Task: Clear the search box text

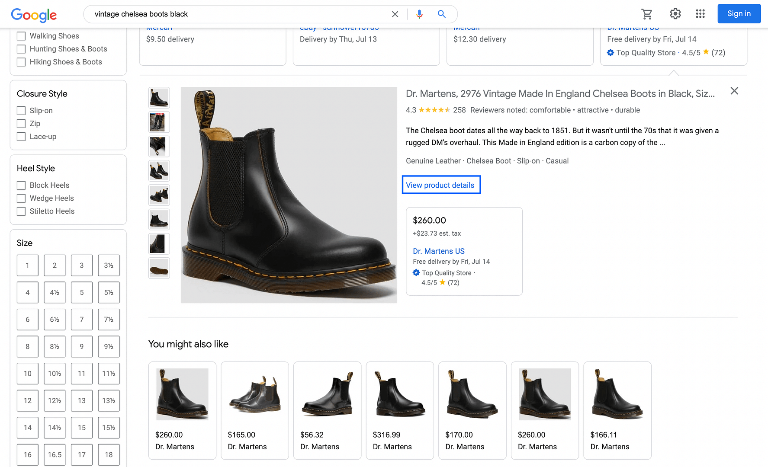Action: pos(395,14)
